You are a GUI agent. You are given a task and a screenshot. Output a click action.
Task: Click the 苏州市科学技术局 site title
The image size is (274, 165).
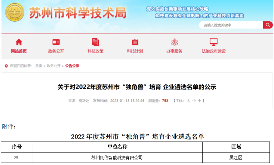point(78,14)
